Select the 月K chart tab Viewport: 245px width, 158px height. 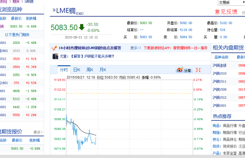pos(102,70)
